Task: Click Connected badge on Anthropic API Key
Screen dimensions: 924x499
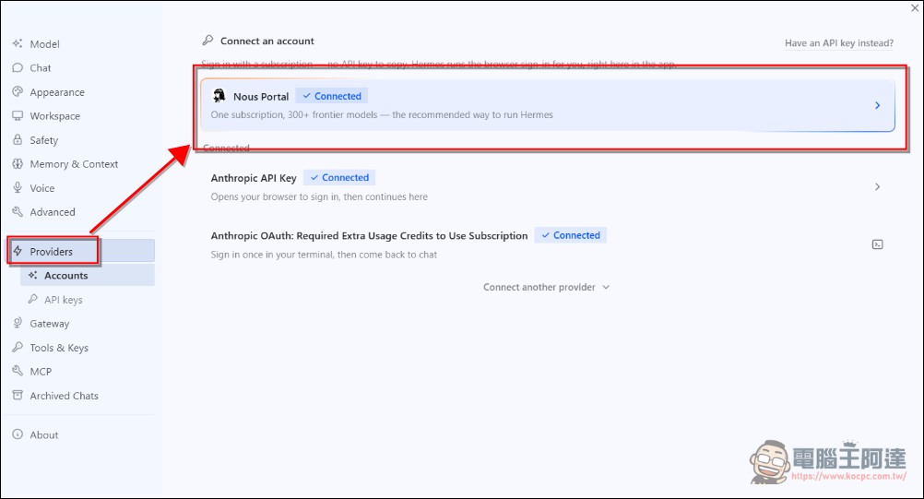Action: [339, 177]
